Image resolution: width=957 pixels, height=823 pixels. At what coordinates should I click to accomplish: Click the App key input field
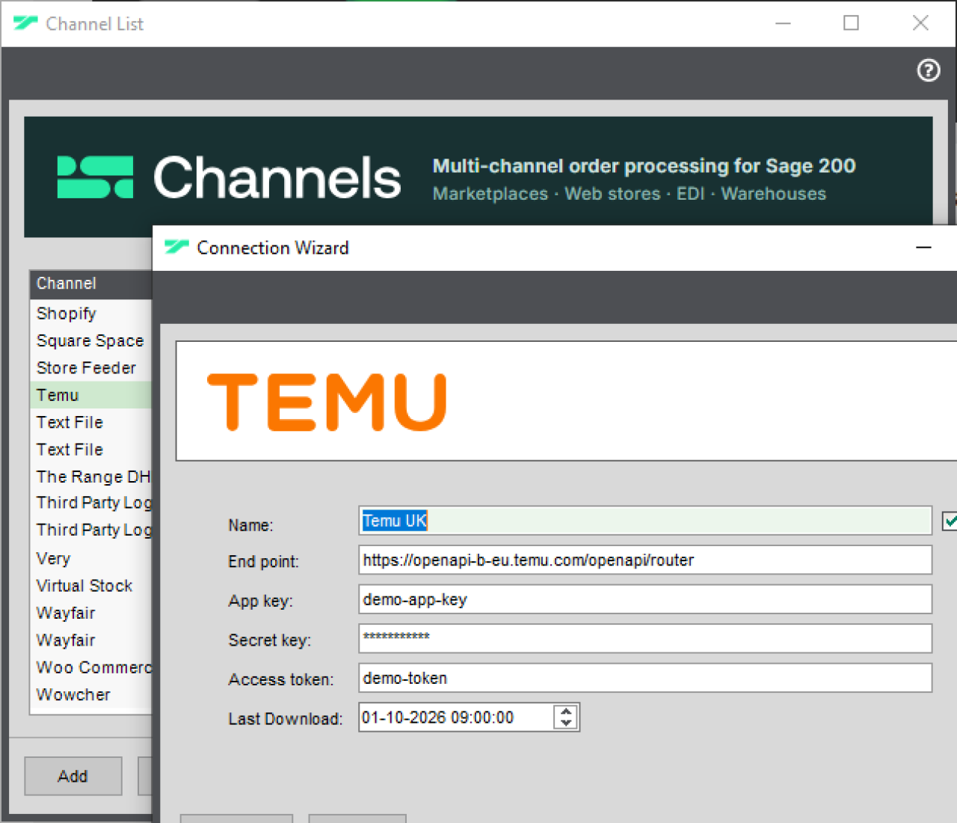click(x=645, y=599)
